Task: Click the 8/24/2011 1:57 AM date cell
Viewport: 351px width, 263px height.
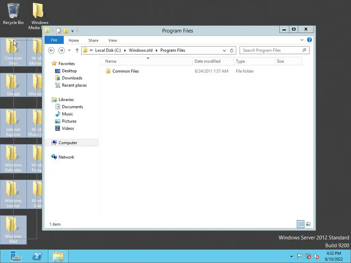Action: (x=211, y=71)
